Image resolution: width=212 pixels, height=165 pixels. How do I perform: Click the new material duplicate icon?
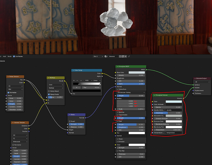click(123, 56)
